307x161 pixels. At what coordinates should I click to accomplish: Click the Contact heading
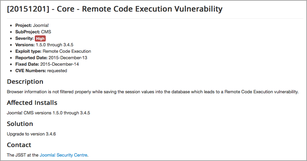click(x=19, y=145)
